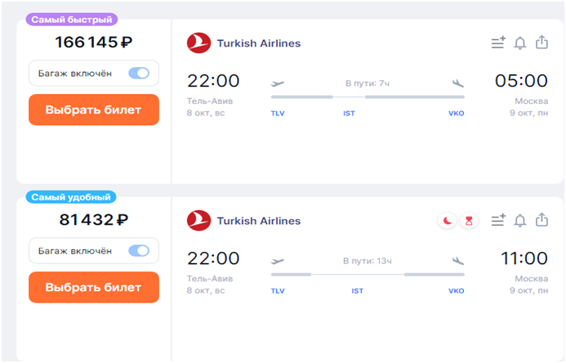Click the IST layover code on the 7-hour flight
This screenshot has height=363, width=566.
point(349,114)
